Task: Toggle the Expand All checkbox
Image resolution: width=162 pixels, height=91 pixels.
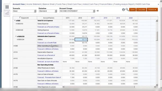Action: click(x=20, y=18)
